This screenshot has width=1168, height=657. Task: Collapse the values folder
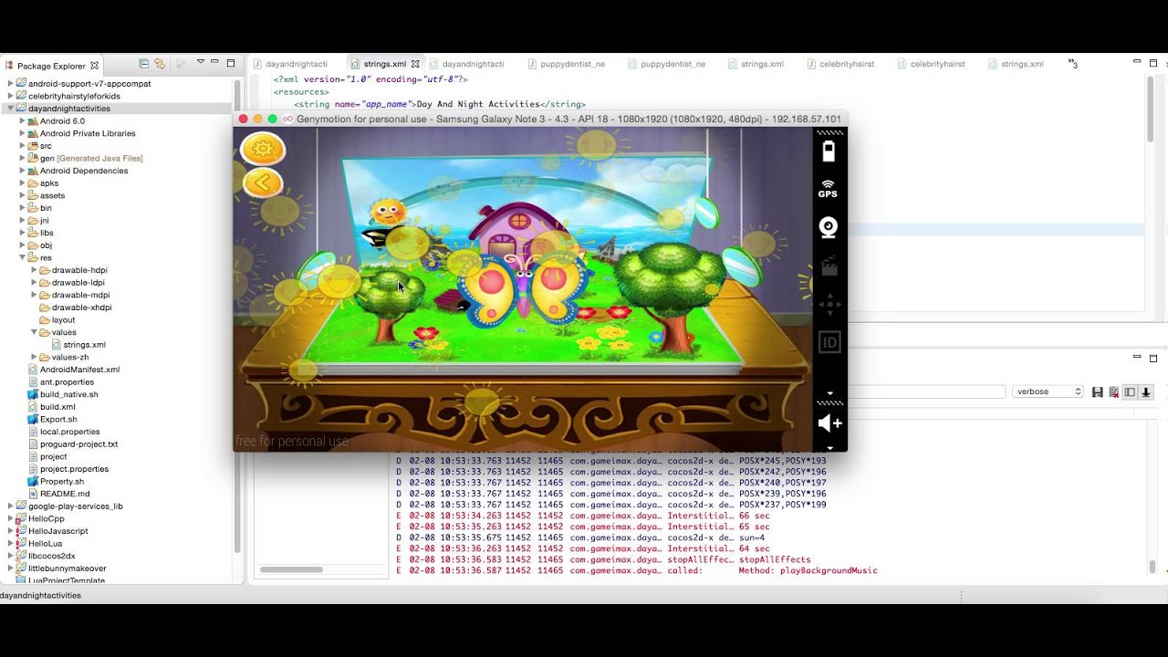point(34,332)
